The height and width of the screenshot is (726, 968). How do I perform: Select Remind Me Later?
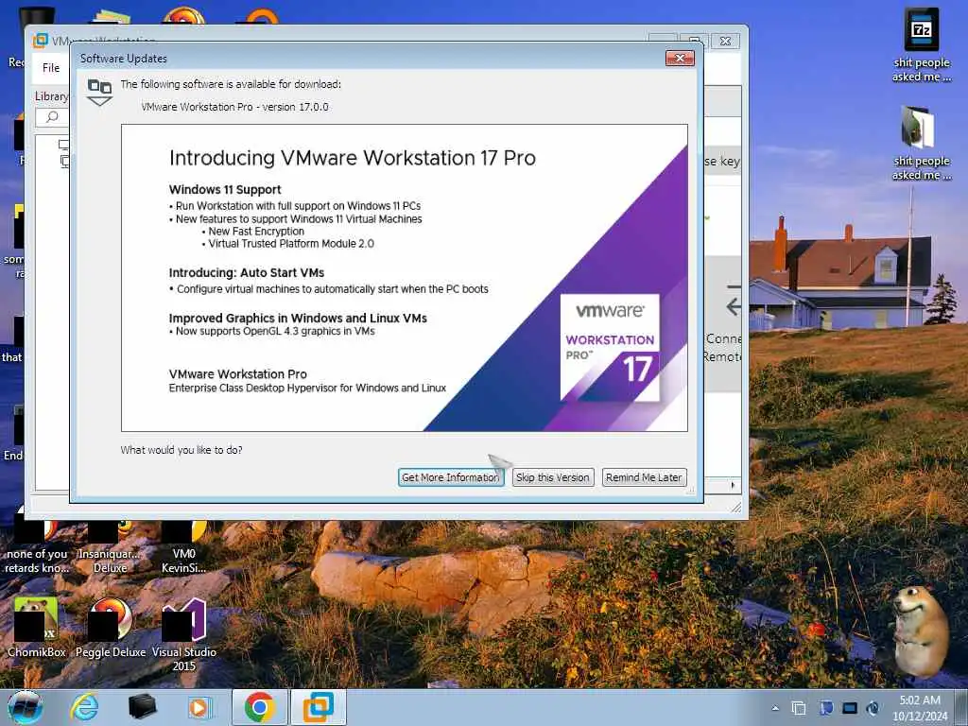click(x=644, y=477)
